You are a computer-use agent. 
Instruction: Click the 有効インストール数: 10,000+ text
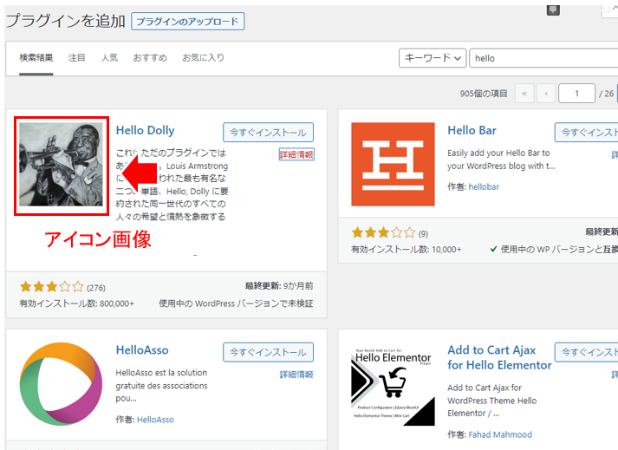(406, 250)
